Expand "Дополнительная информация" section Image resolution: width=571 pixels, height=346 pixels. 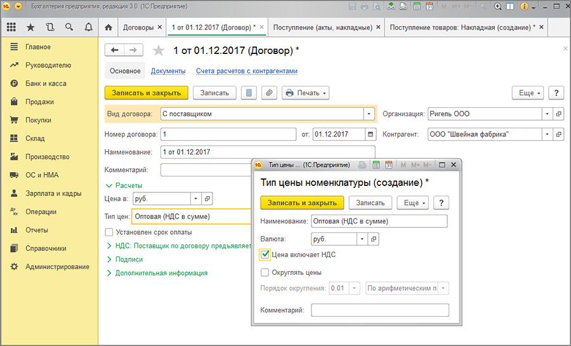[161, 273]
